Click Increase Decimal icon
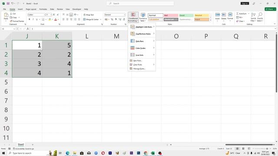 (x=120, y=19)
